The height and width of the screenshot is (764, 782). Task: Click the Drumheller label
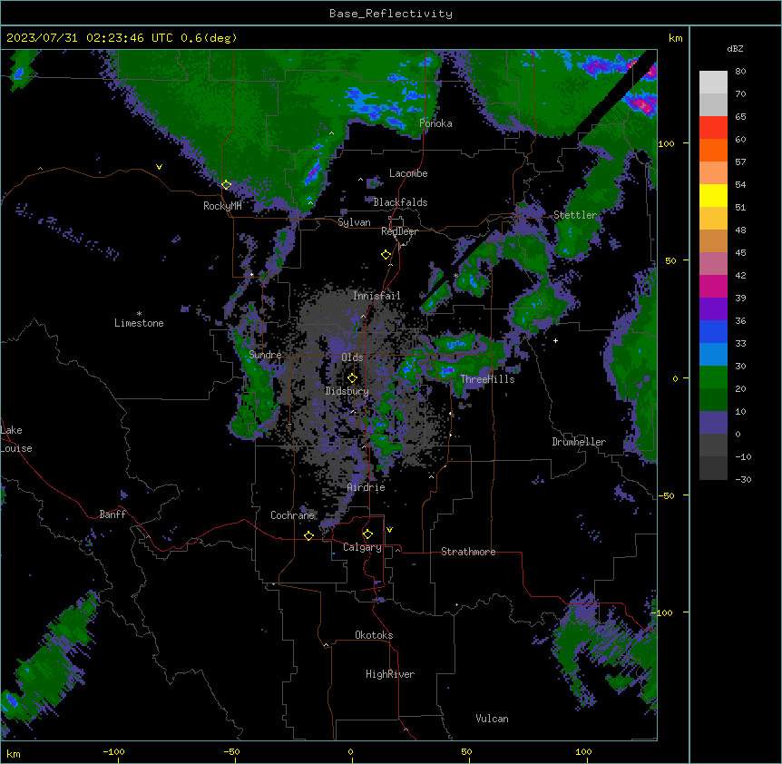pyautogui.click(x=579, y=442)
